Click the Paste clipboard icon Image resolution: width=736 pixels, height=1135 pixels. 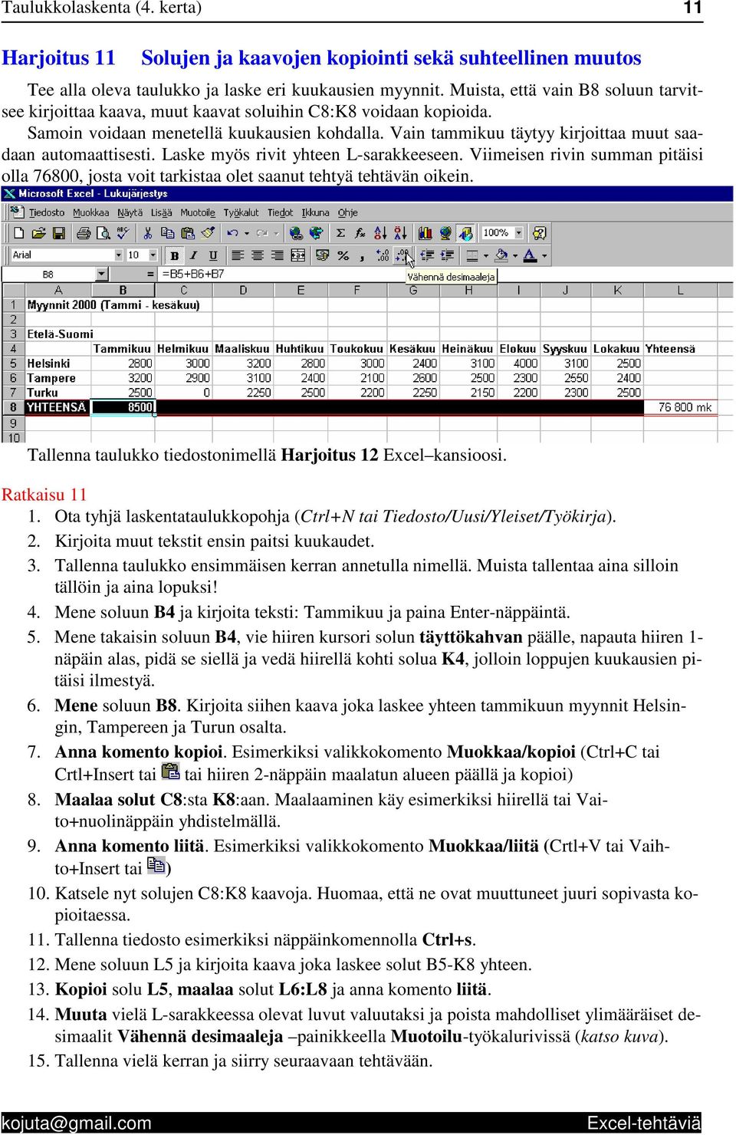pos(187,233)
